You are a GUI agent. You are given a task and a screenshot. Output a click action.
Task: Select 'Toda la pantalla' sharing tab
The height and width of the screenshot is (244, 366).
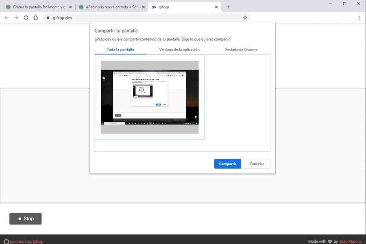[120, 50]
